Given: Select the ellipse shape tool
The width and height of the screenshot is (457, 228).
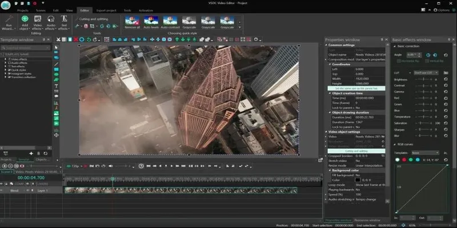Looking at the screenshot, I should (56, 75).
